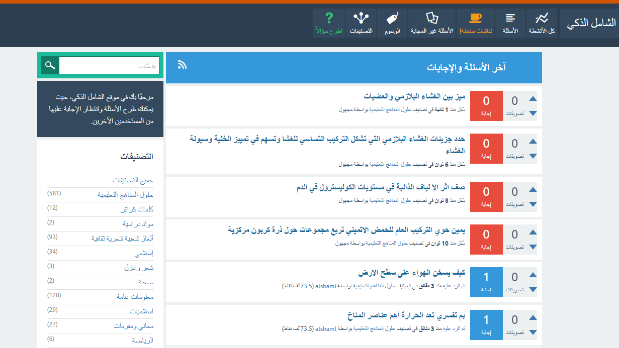Click the 1 answer box for كيف يسخن الهواء

(x=486, y=282)
